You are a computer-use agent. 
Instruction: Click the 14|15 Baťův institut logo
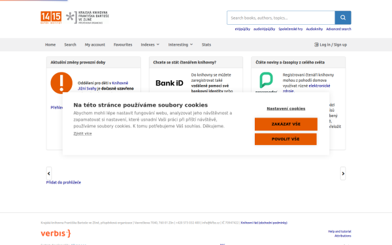click(51, 17)
